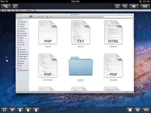Select the readme.html file icon

click(113, 32)
